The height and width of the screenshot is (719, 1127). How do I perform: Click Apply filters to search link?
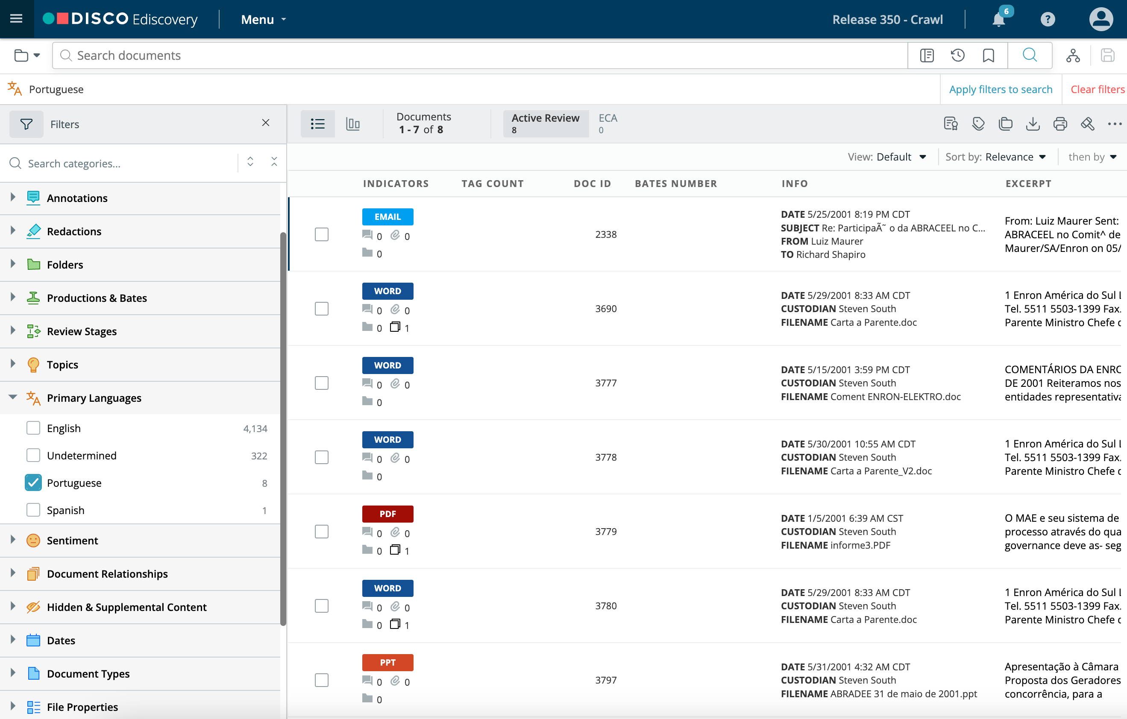point(1000,89)
